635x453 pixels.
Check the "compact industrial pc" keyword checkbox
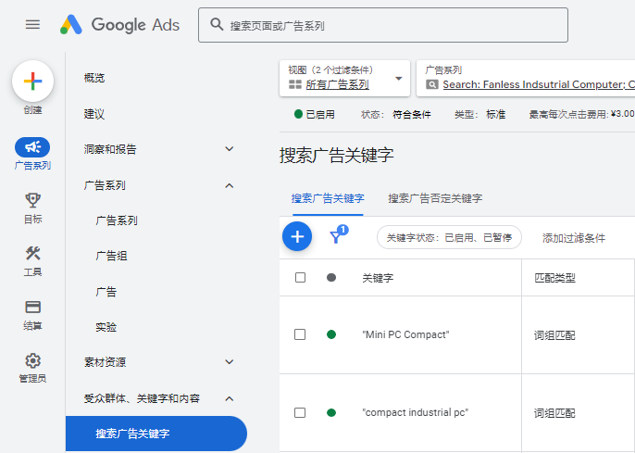click(x=300, y=412)
